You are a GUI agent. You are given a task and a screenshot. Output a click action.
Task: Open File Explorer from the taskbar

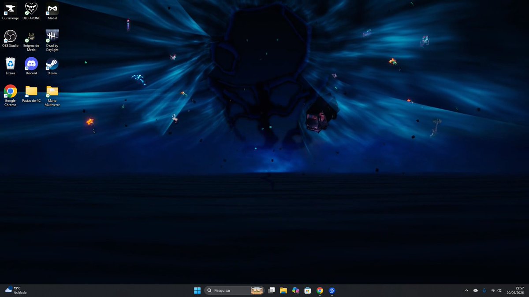point(283,290)
